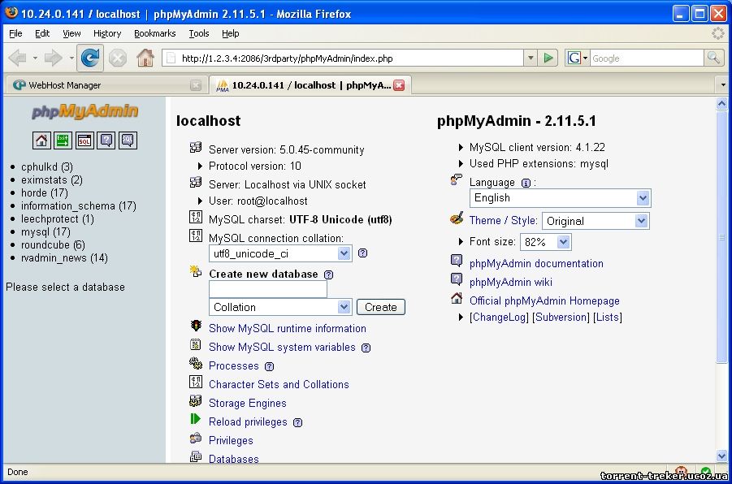
Task: Open the File menu
Action: (15, 33)
